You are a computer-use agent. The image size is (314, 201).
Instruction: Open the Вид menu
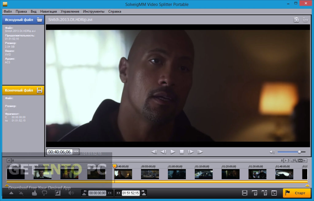pyautogui.click(x=33, y=11)
